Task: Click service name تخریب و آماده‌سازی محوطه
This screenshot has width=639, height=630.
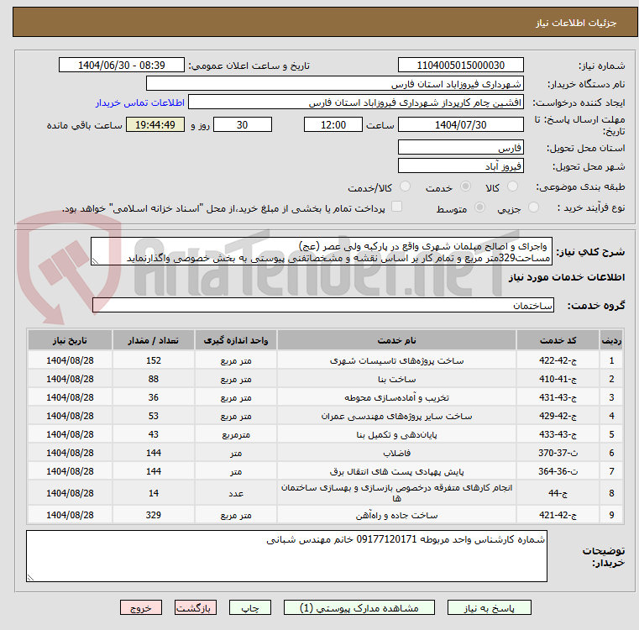Action: pos(396,397)
